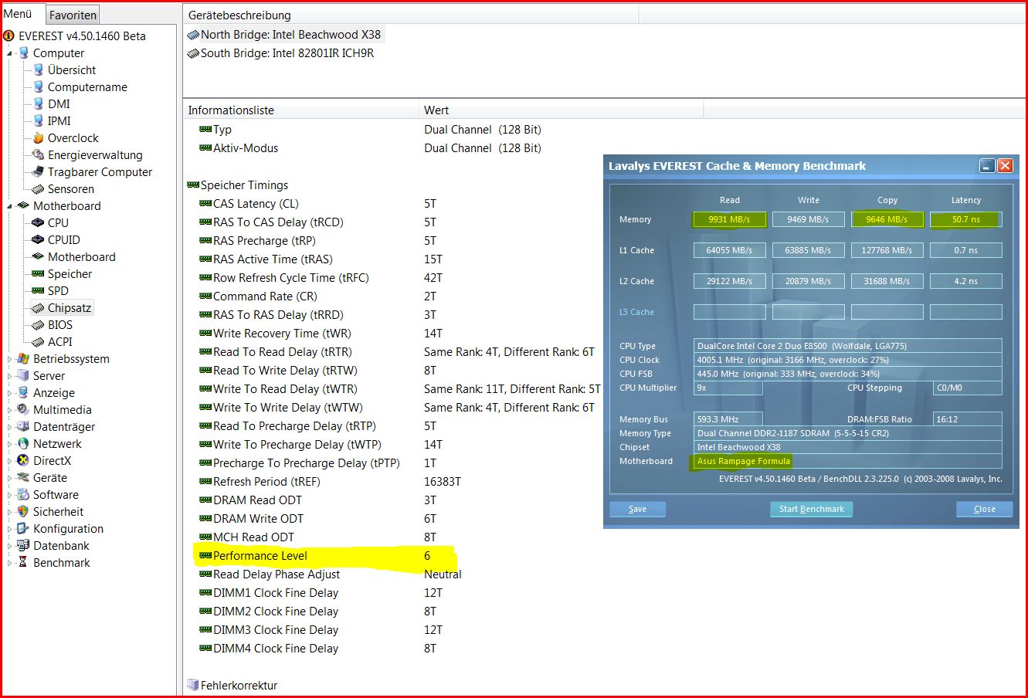
Task: Expand the Server node
Action: pyautogui.click(x=10, y=376)
